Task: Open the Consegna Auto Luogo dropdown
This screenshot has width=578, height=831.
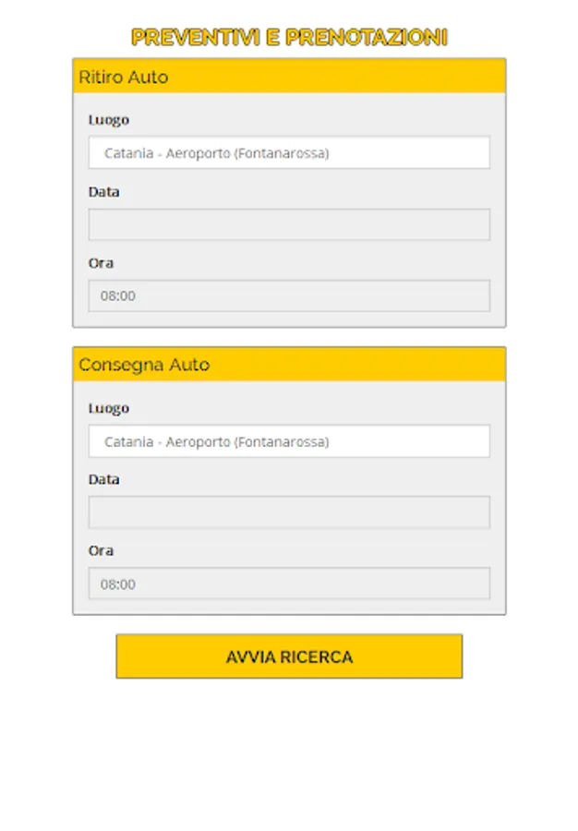Action: [x=288, y=441]
